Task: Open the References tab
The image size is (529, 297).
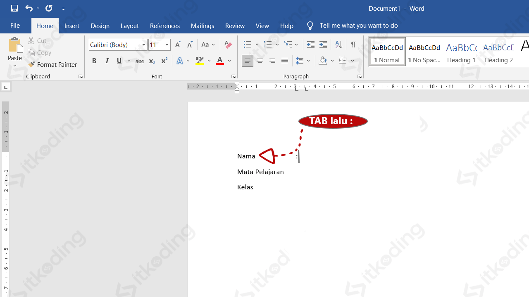Action: [165, 26]
